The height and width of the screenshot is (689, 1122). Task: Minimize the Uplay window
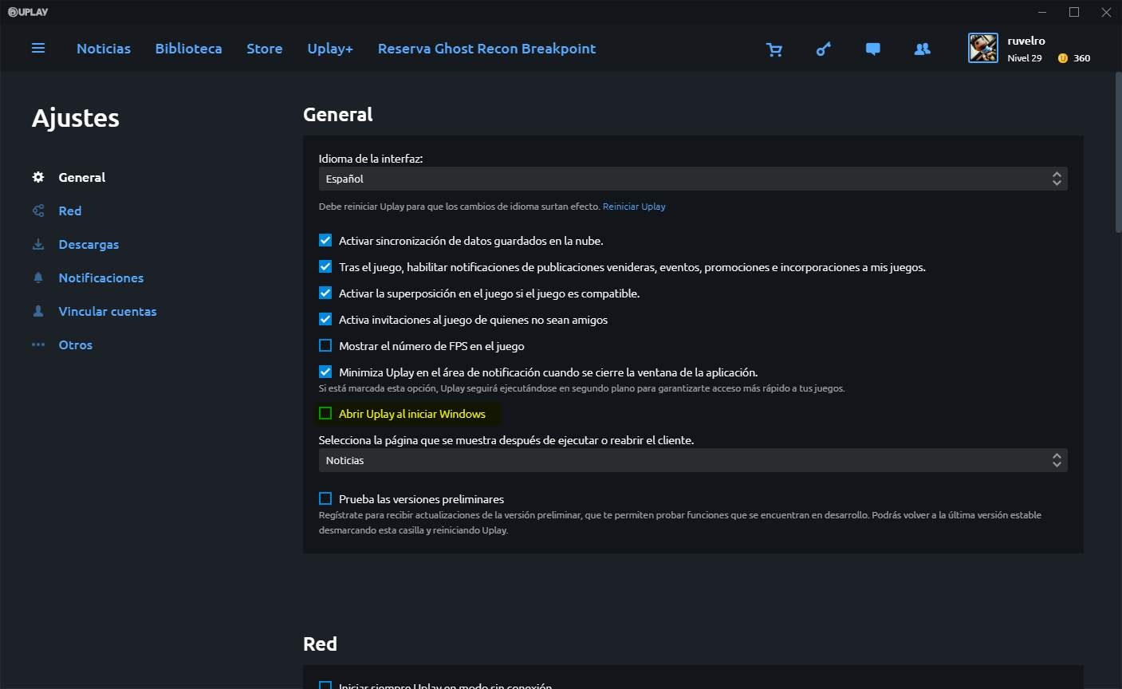click(1044, 12)
